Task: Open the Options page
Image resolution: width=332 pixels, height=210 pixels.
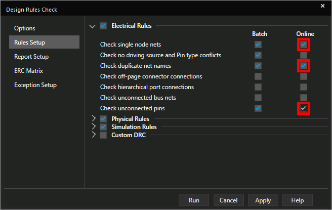Action: [25, 28]
